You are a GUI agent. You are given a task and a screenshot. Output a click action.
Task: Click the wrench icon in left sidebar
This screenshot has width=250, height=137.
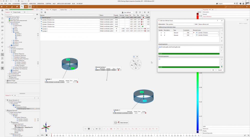[x=2, y=14]
